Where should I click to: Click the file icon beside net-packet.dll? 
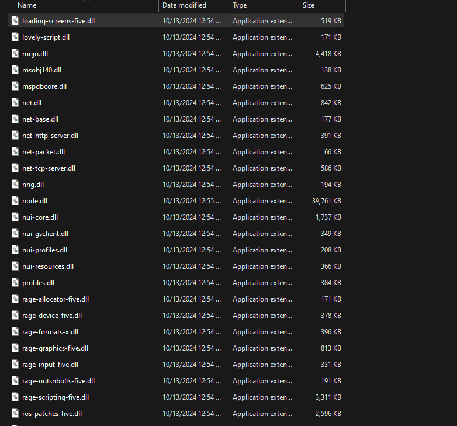coord(15,151)
